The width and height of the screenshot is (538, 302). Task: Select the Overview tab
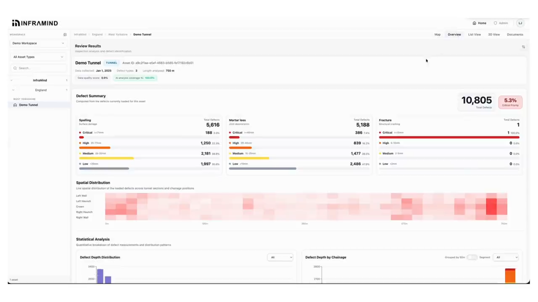(x=454, y=34)
